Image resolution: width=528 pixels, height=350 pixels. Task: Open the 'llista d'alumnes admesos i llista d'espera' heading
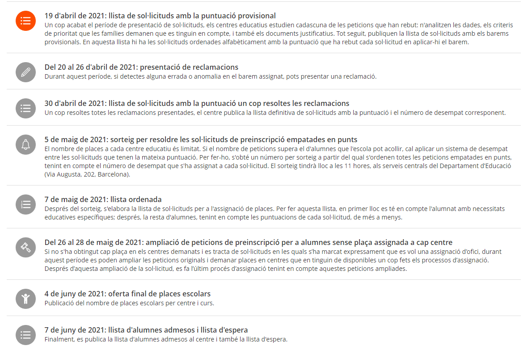pos(146,330)
